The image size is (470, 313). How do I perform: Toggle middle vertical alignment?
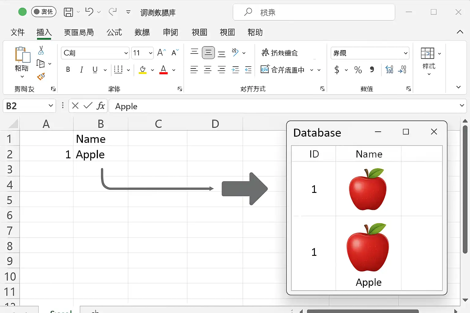click(x=208, y=53)
